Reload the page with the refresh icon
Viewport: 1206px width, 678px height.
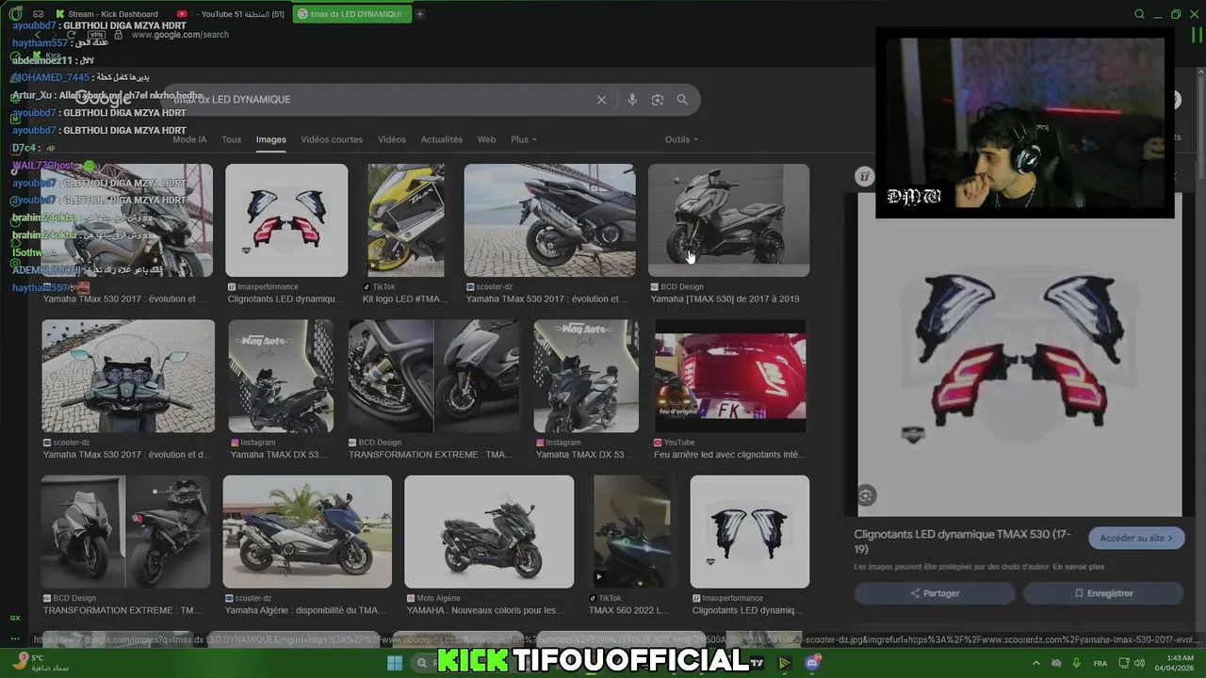tap(71, 35)
